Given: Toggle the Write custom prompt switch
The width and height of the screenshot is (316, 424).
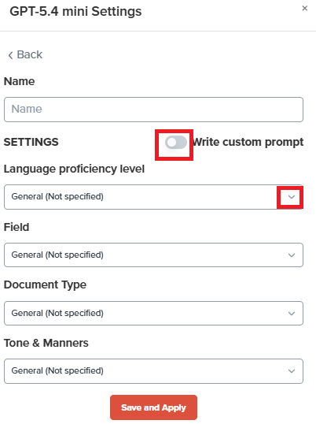Looking at the screenshot, I should pos(176,142).
